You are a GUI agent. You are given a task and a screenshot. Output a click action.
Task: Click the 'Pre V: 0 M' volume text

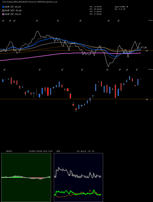pyautogui.click(x=120, y=9)
